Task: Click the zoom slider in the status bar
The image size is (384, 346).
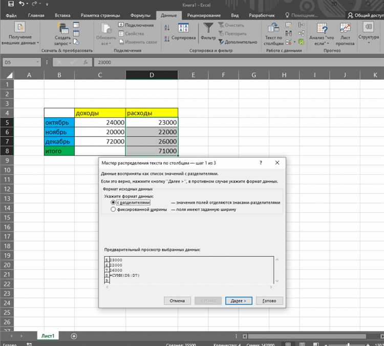Action: [x=348, y=344]
